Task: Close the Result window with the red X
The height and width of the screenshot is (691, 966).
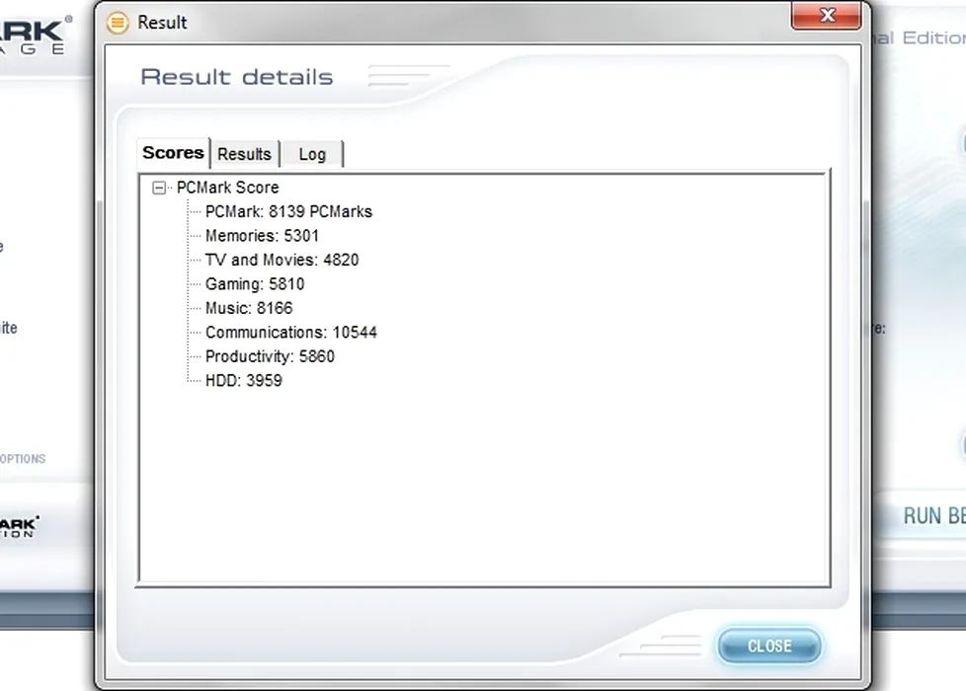Action: point(827,16)
